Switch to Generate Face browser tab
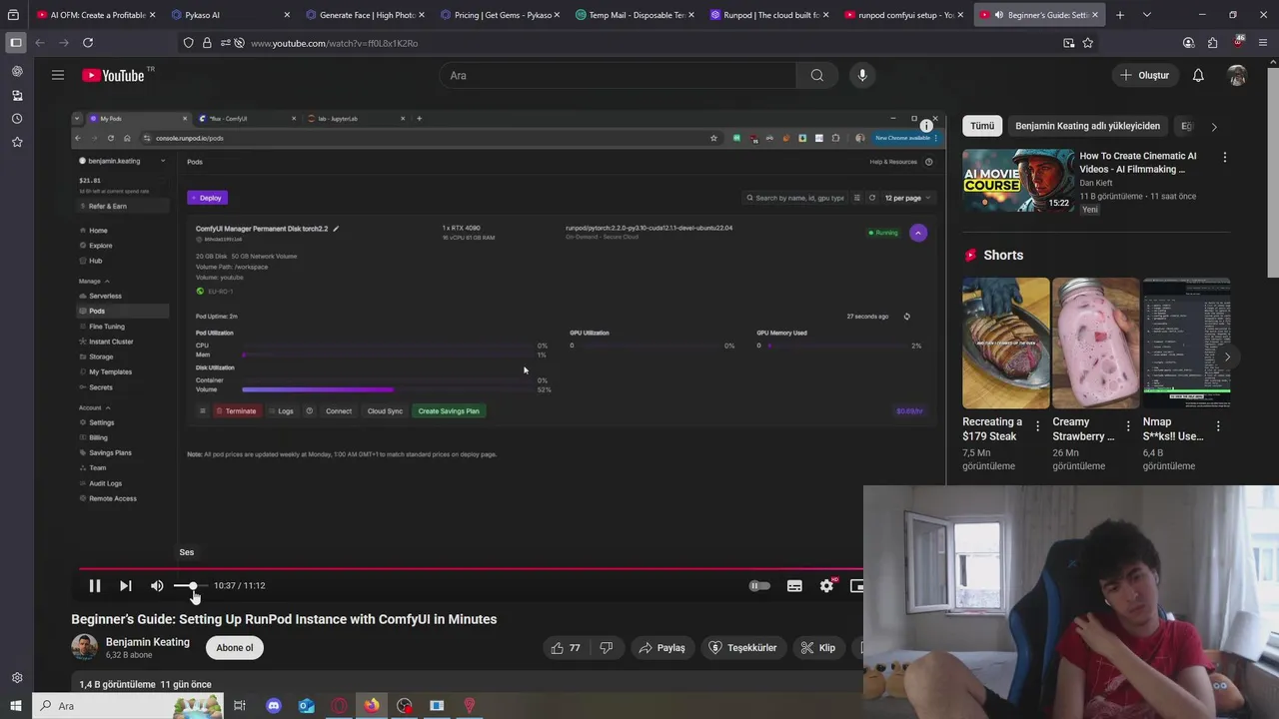 tap(364, 15)
